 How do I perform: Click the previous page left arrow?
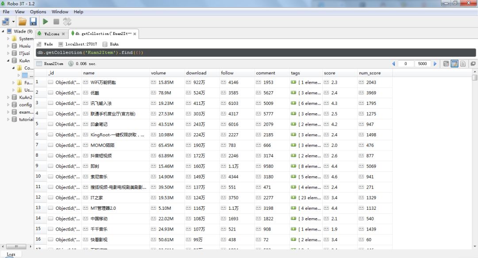click(x=393, y=64)
